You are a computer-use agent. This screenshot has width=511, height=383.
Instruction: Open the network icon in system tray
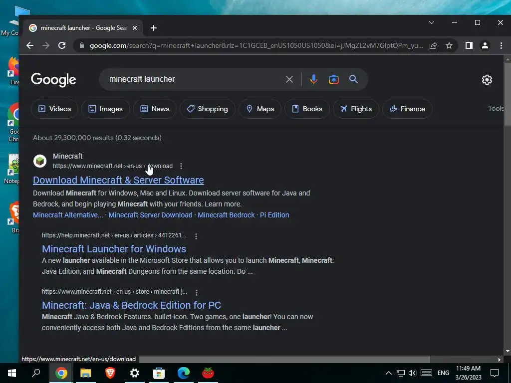pyautogui.click(x=401, y=373)
